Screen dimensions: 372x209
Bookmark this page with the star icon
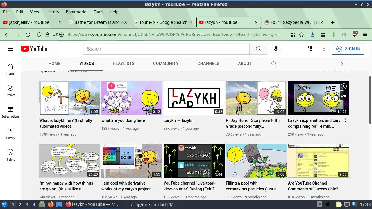[x=301, y=35]
